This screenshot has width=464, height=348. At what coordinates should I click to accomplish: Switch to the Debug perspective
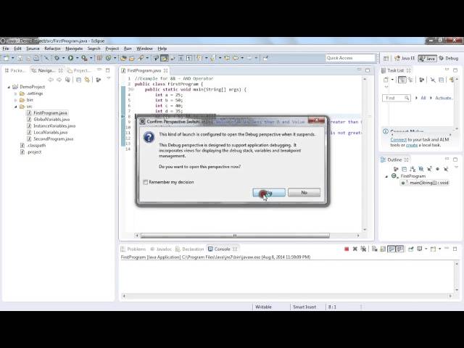(x=449, y=58)
